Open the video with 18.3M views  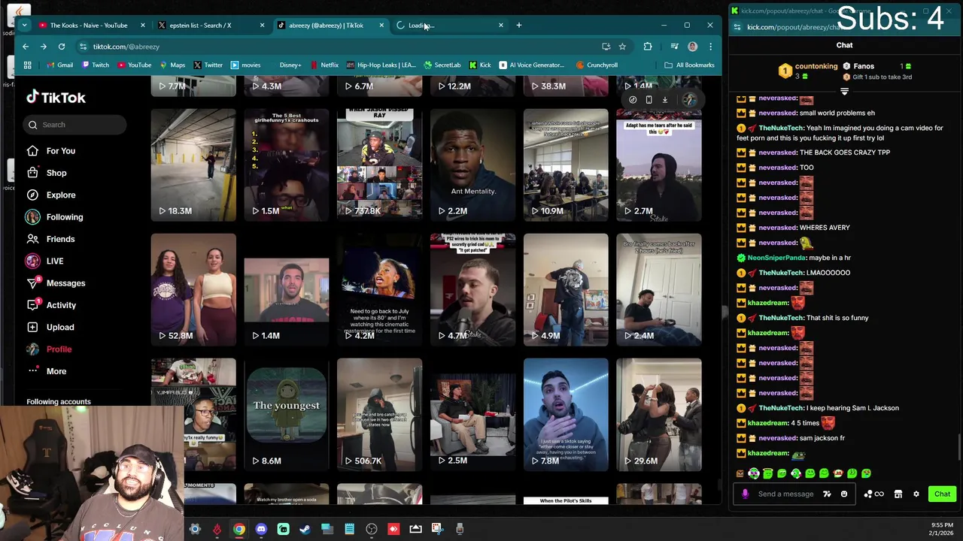193,165
